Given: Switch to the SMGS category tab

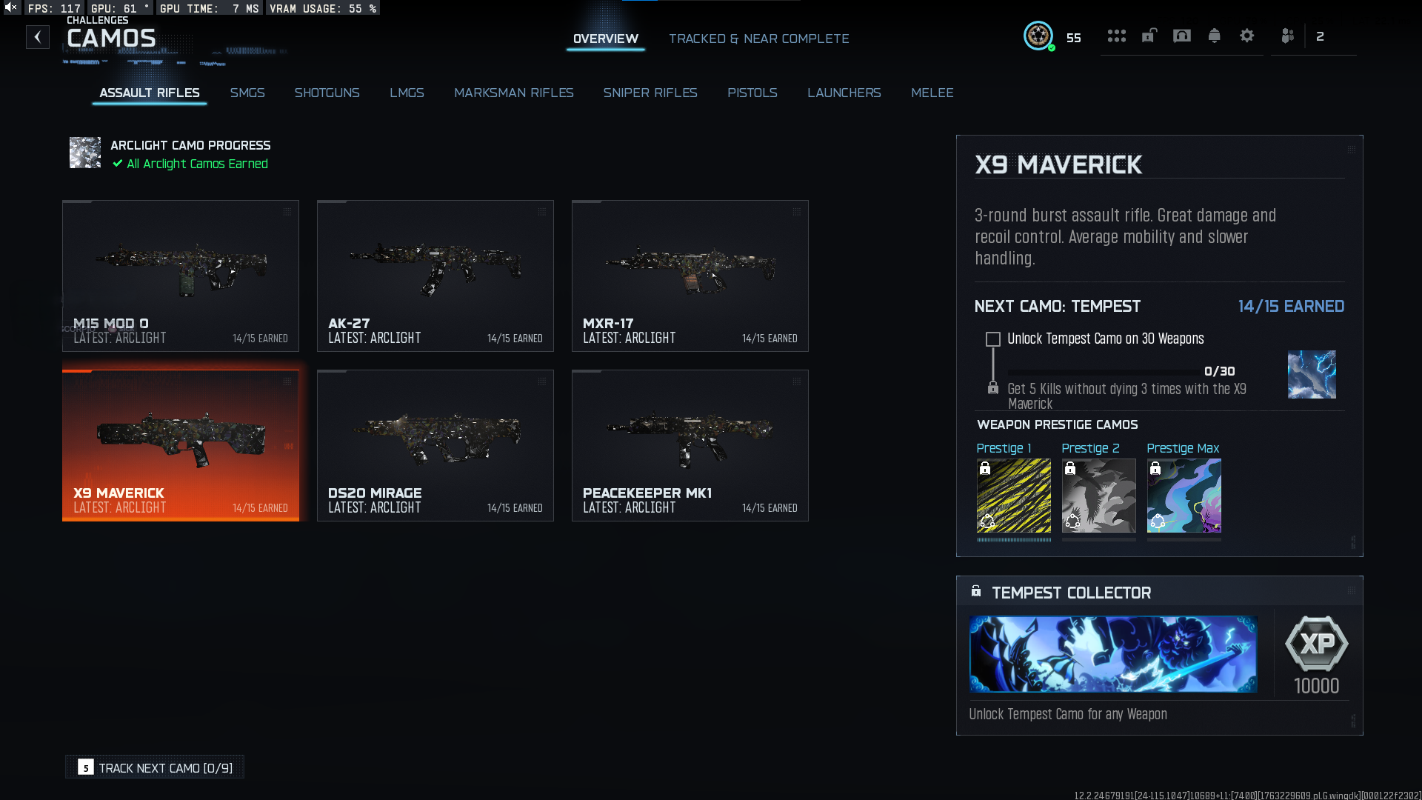Looking at the screenshot, I should coord(247,93).
